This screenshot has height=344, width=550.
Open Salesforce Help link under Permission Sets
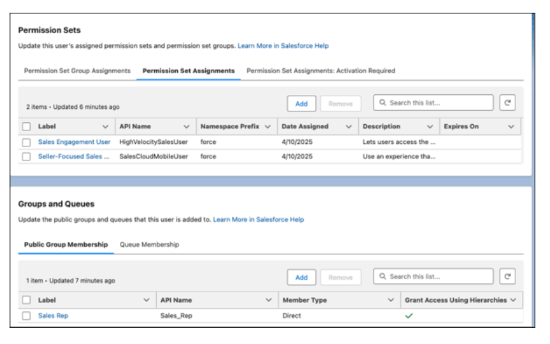click(283, 46)
